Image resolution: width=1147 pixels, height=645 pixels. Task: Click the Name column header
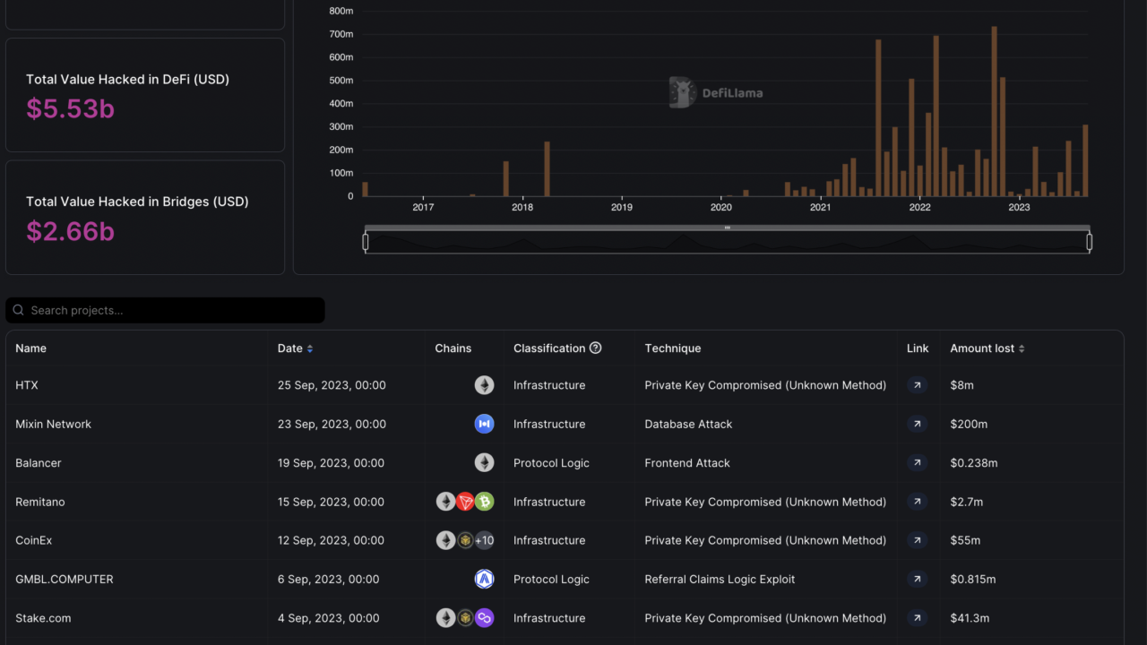pos(30,348)
